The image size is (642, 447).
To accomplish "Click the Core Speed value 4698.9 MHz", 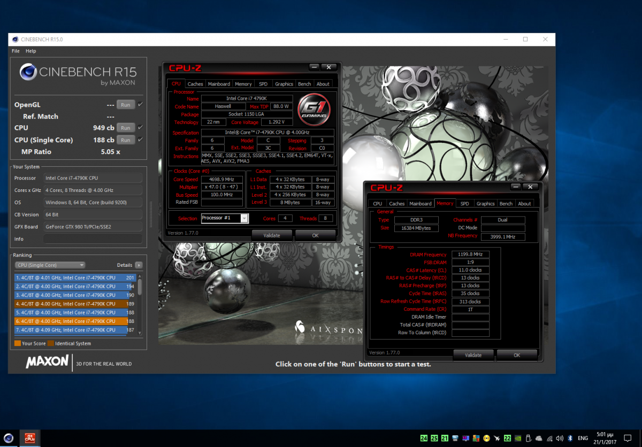I will [222, 179].
